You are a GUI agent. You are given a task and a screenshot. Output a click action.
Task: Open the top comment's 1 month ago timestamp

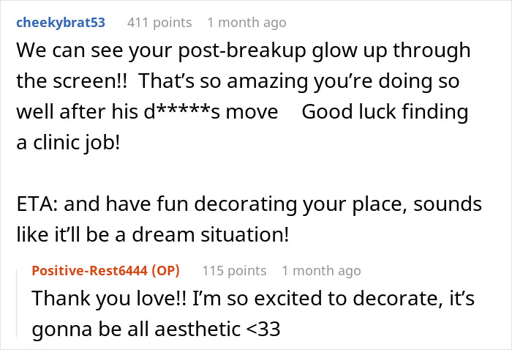pyautogui.click(x=247, y=23)
